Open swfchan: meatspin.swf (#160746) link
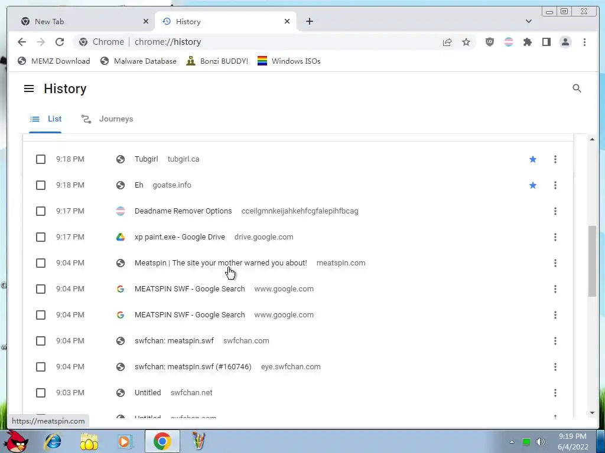The height and width of the screenshot is (453, 605). tap(193, 367)
